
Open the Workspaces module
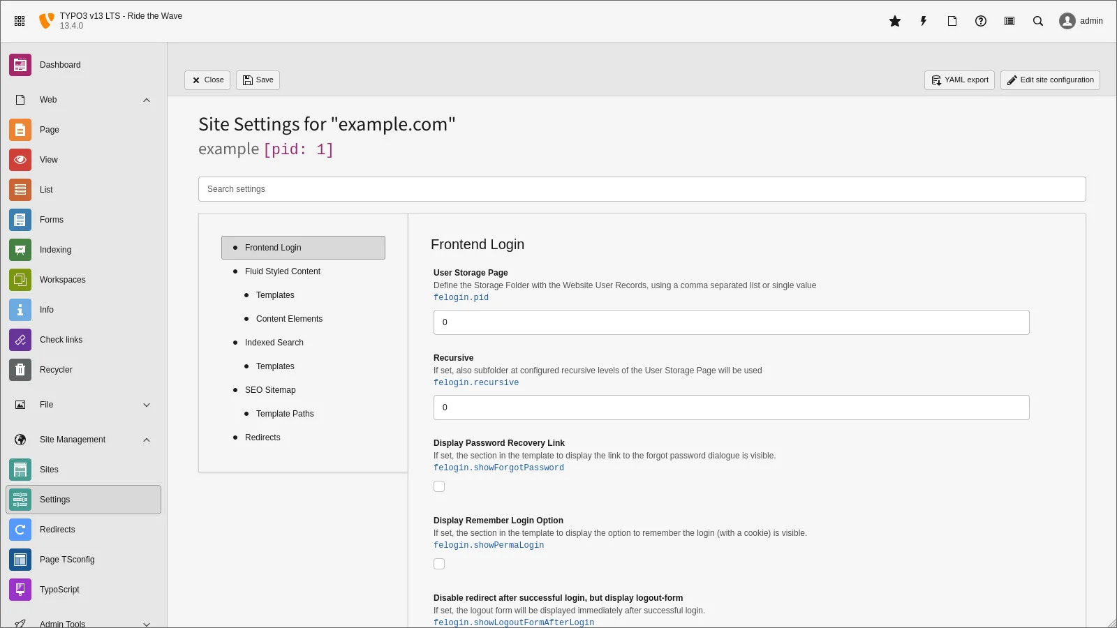click(x=62, y=280)
